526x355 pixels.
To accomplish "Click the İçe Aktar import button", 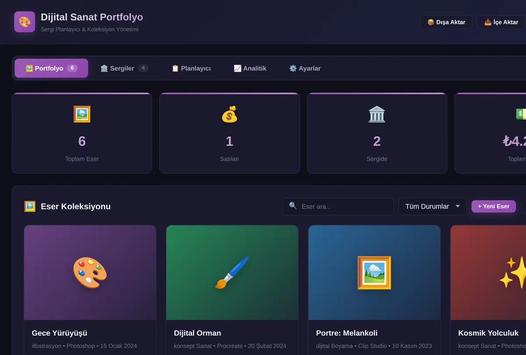I will pyautogui.click(x=501, y=22).
